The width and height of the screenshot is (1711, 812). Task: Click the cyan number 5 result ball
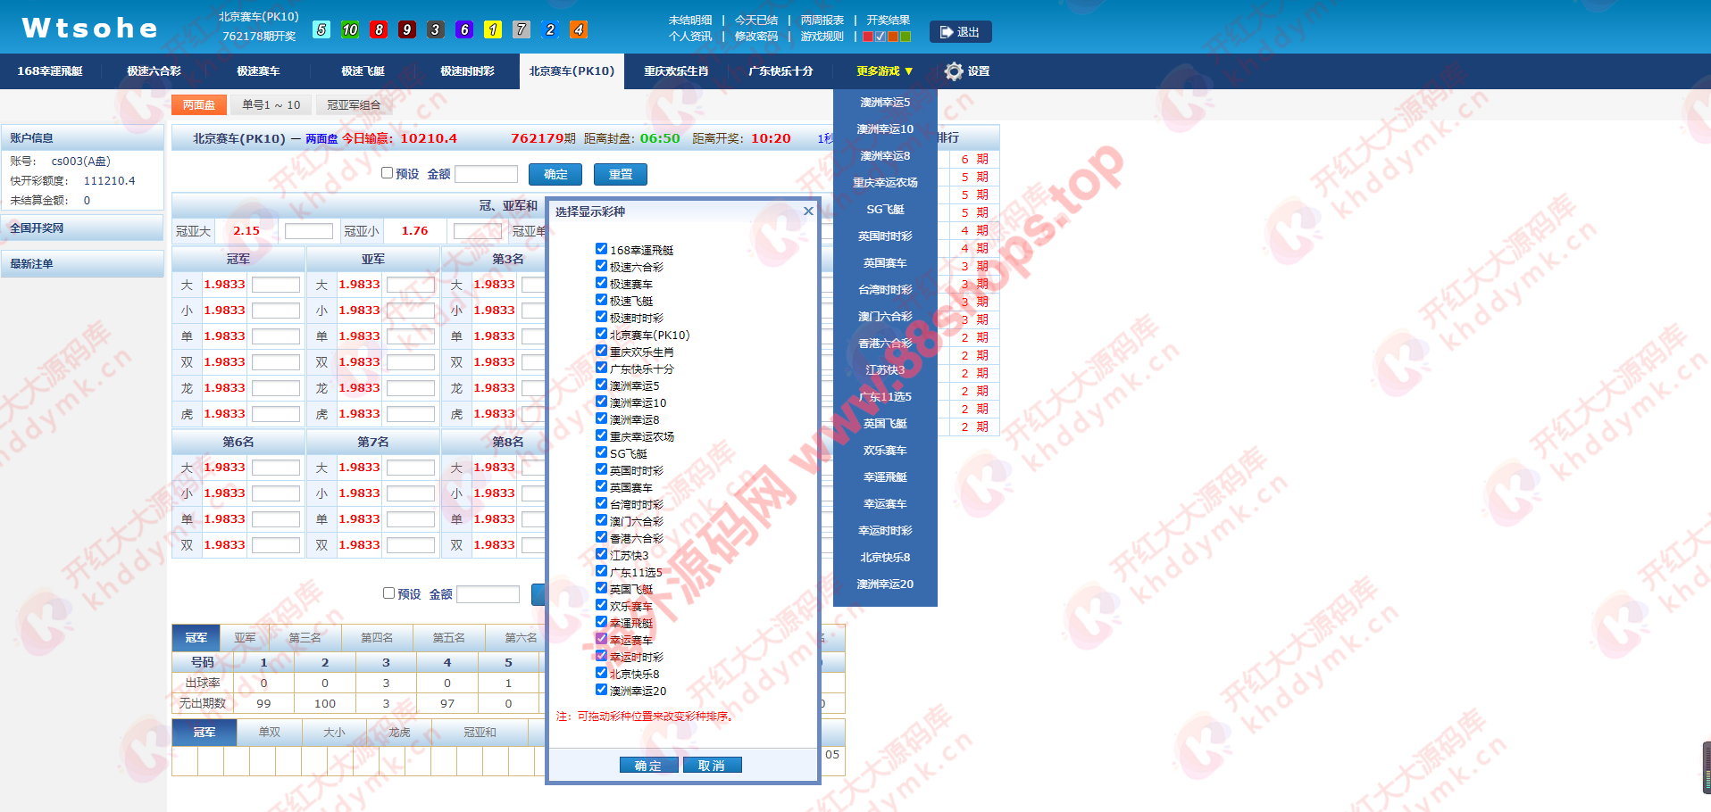pos(321,29)
